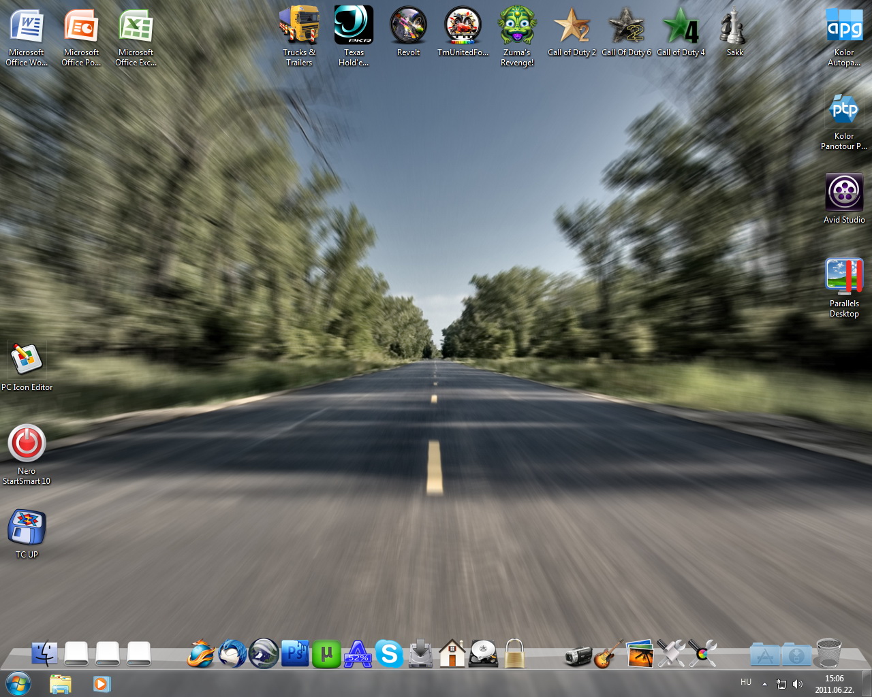872x697 pixels.
Task: Open Microsoft Office Word shortcut
Action: pyautogui.click(x=27, y=37)
